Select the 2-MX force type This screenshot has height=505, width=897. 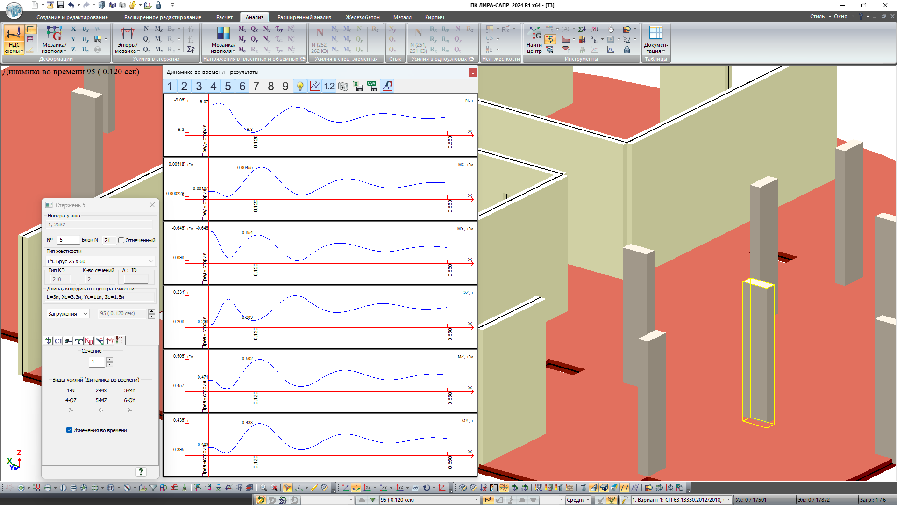[x=101, y=390]
